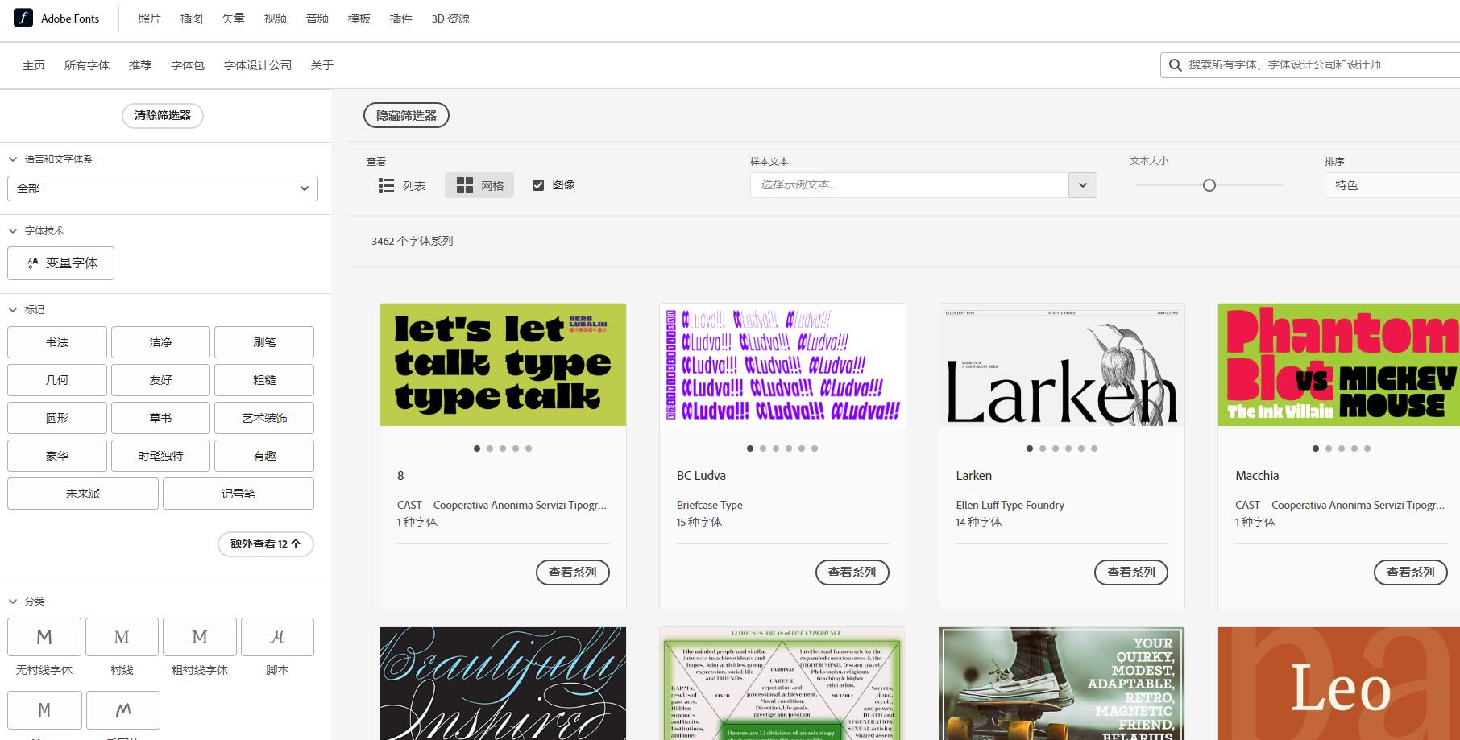This screenshot has width=1460, height=740.
Task: Select the sans serif (无衬线字体) classification icon
Action: tap(44, 637)
